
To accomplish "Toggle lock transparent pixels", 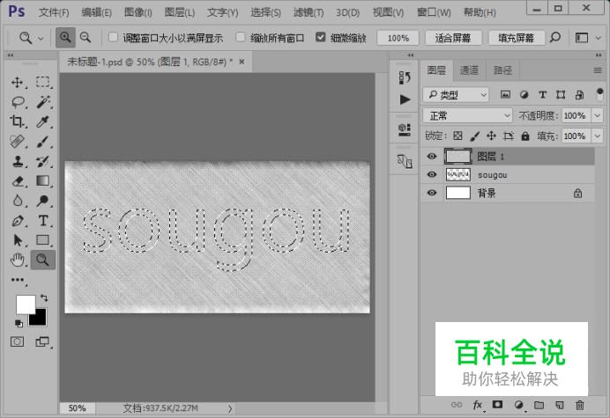I will pyautogui.click(x=457, y=136).
